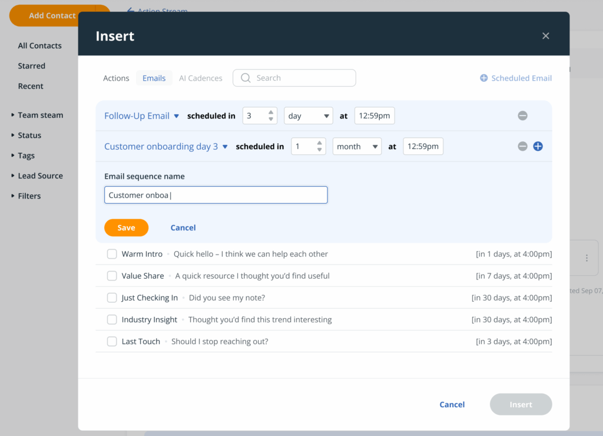The width and height of the screenshot is (603, 436).
Task: Switch to the Actions tab
Action: (116, 78)
